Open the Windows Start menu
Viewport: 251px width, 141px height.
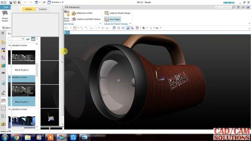tap(5, 137)
